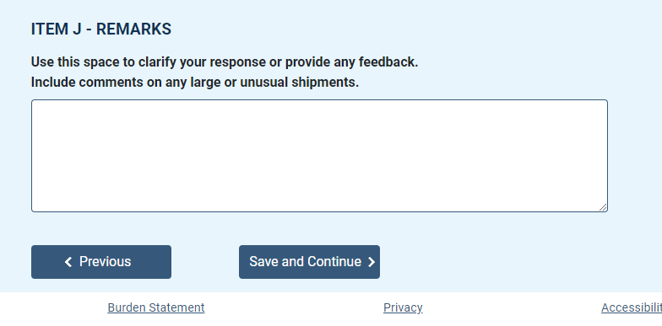This screenshot has width=662, height=326.
Task: Place cursor at top-left of remarks box
Action: (x=38, y=108)
